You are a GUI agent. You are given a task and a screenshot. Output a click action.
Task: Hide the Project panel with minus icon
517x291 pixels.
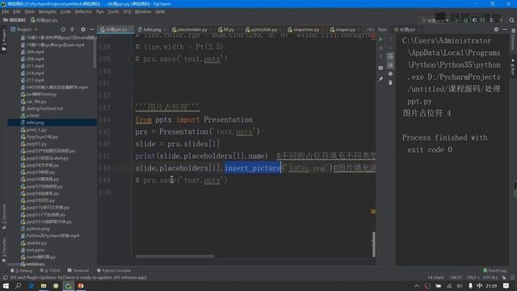(x=91, y=29)
